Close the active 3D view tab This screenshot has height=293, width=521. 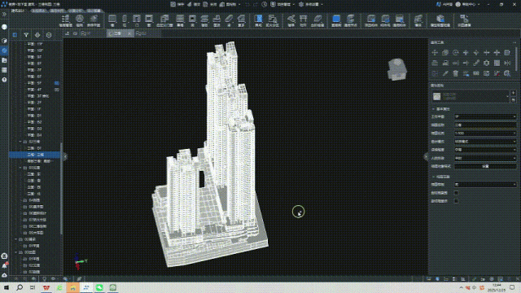129,33
